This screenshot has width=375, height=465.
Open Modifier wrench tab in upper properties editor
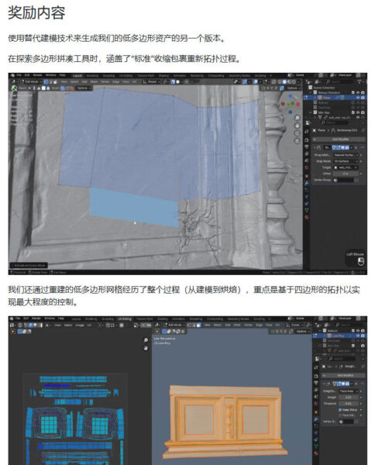307,182
